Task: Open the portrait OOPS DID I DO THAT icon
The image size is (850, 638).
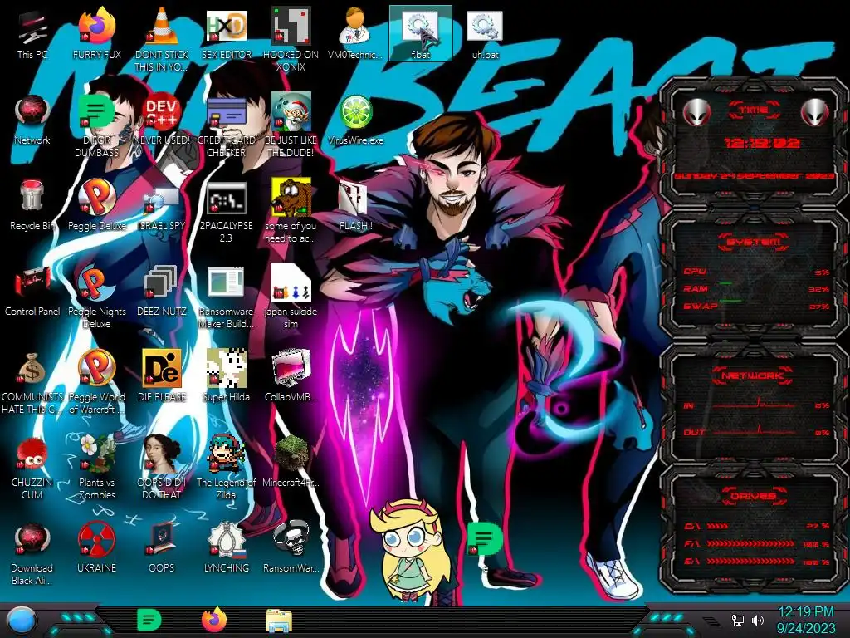Action: [x=162, y=467]
